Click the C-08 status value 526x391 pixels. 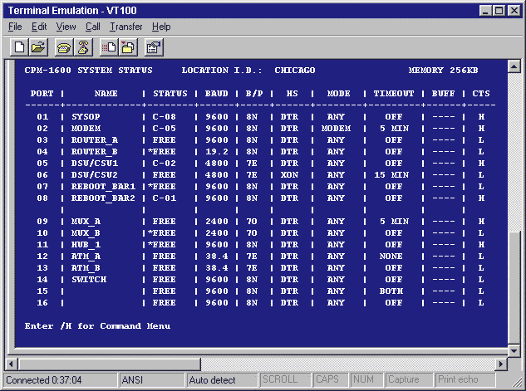[164, 116]
